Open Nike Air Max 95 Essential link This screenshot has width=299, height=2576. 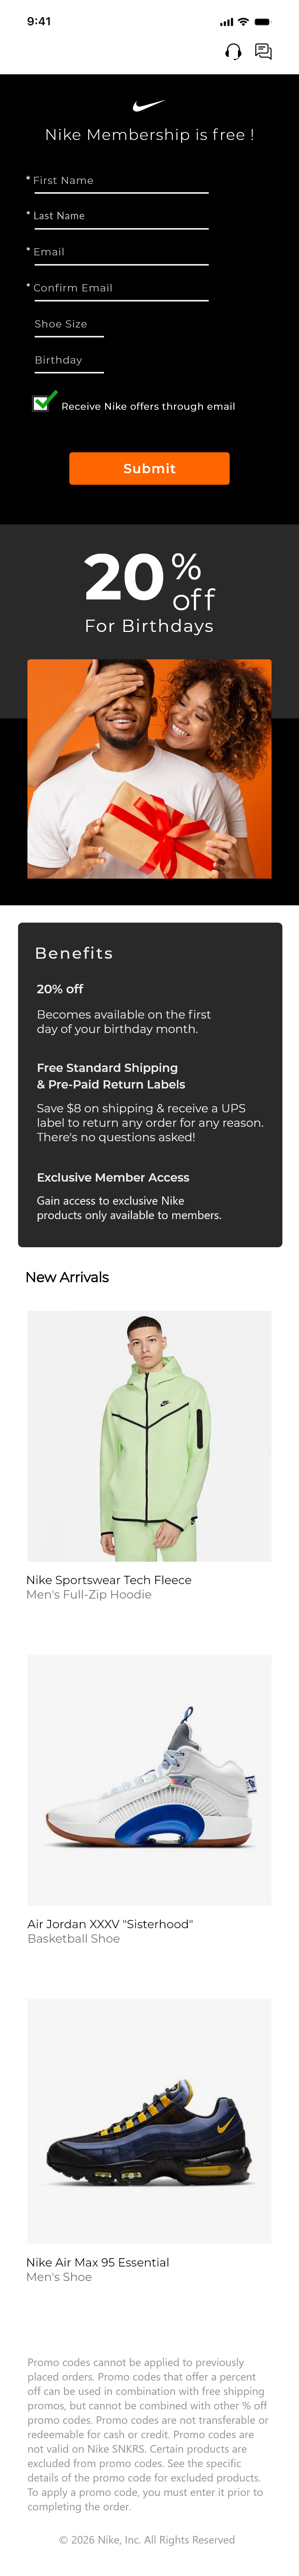tap(98, 2262)
